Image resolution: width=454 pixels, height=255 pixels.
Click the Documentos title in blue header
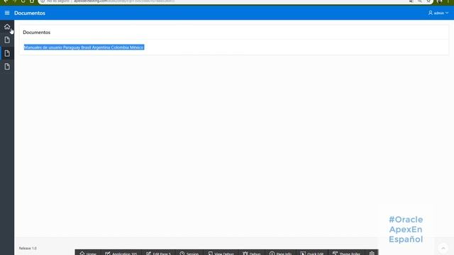(30, 13)
